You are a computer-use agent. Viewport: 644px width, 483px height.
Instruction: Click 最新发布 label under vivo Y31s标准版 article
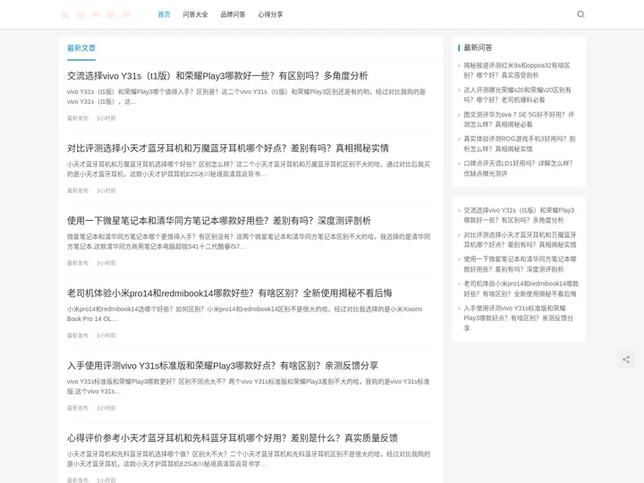[78, 408]
